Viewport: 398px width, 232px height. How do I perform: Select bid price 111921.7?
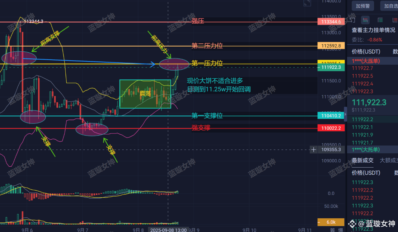click(x=362, y=143)
